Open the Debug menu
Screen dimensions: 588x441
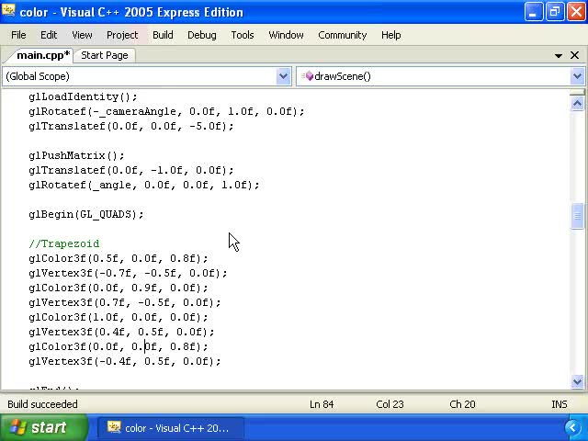coord(202,35)
